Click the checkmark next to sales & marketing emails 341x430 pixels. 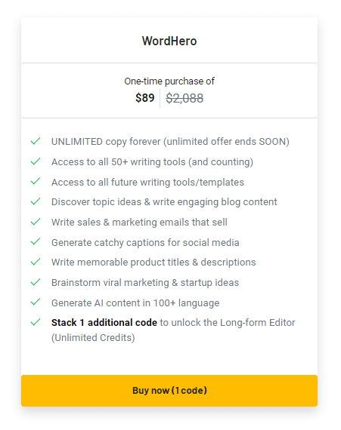pyautogui.click(x=36, y=222)
